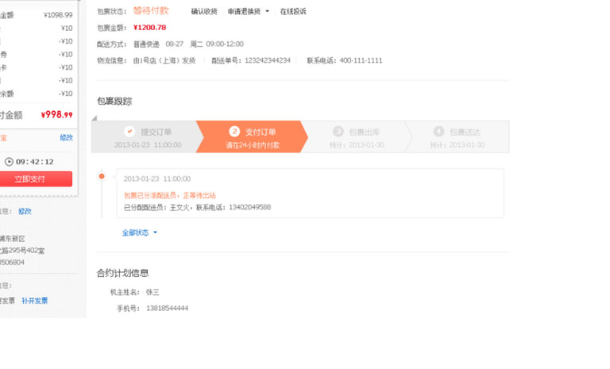
Task: Expand the 全部状态 status list
Action: pos(140,233)
